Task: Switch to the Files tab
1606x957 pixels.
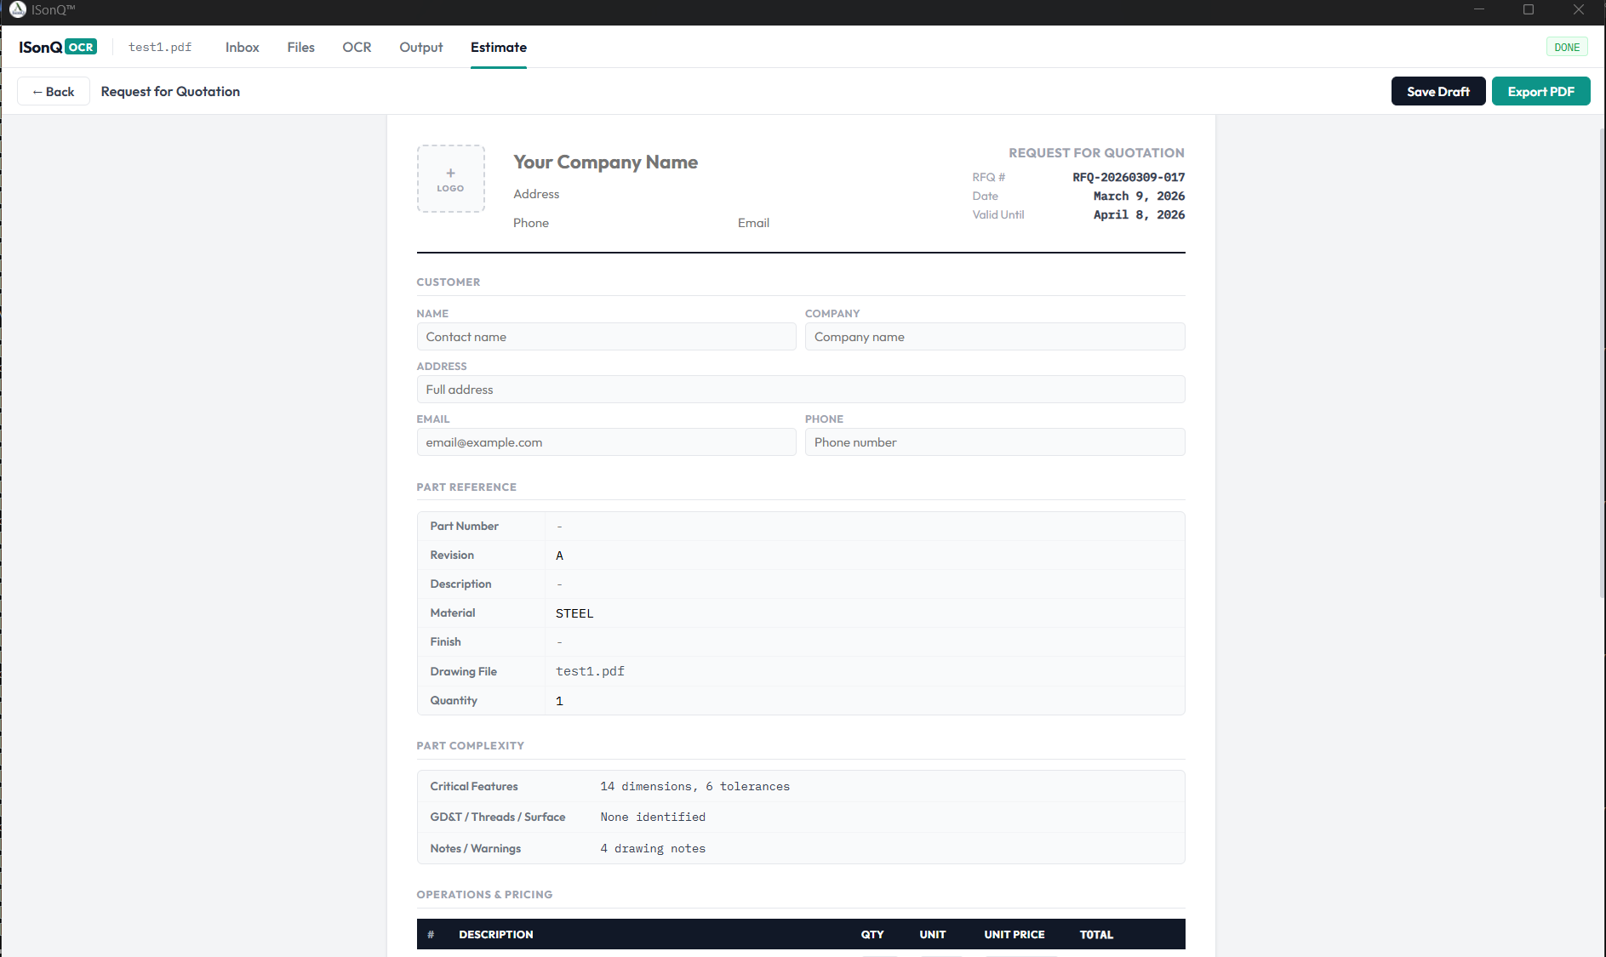Action: pos(300,47)
